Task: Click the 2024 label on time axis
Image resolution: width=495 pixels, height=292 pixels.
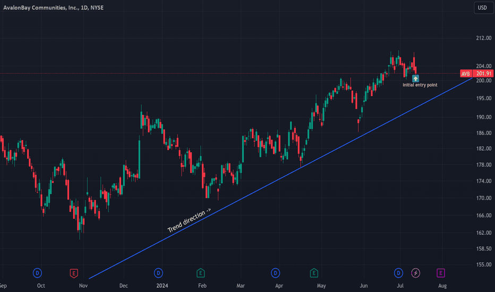Action: [163, 286]
